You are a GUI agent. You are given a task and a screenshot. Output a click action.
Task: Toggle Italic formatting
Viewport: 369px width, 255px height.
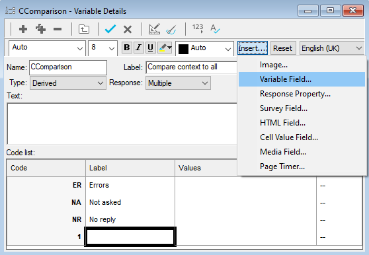tap(139, 48)
